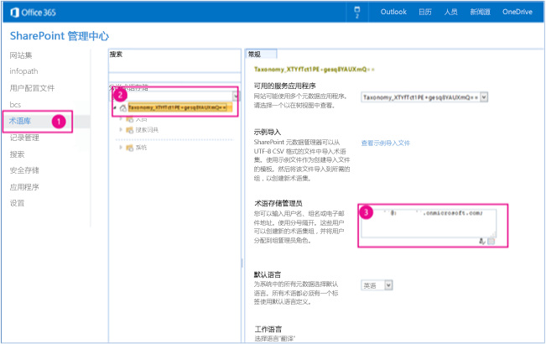The height and width of the screenshot is (344, 546).
Task: Open the notifications icon in the header
Action: [x=357, y=12]
